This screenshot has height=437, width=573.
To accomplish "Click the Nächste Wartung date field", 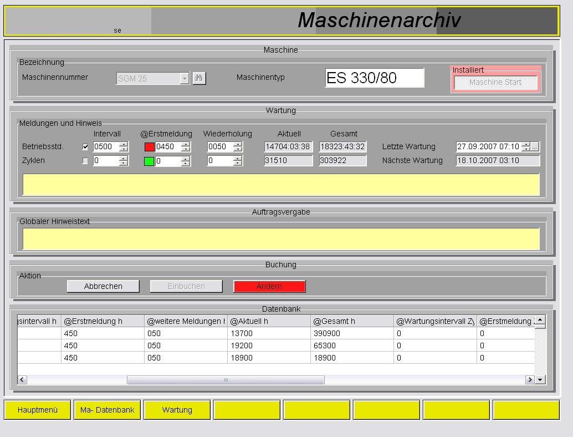I will 498,160.
